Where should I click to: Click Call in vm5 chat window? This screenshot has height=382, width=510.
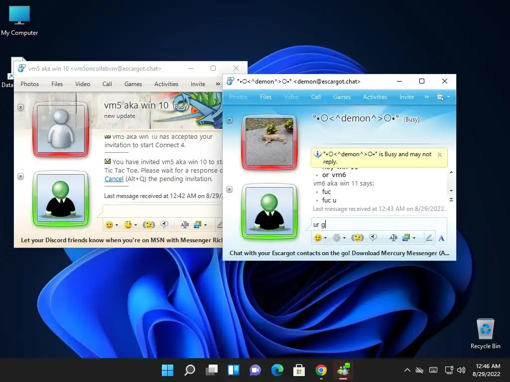click(108, 84)
